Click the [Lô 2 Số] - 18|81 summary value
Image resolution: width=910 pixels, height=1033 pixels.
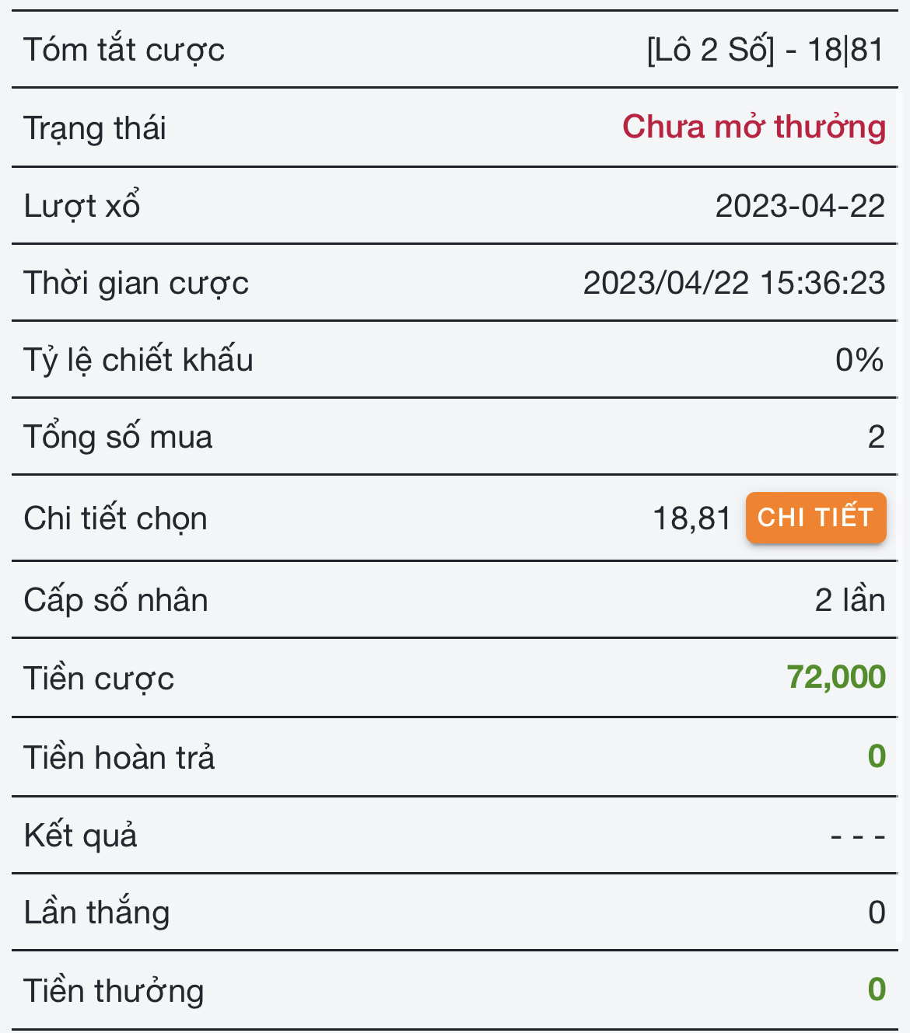tap(765, 51)
